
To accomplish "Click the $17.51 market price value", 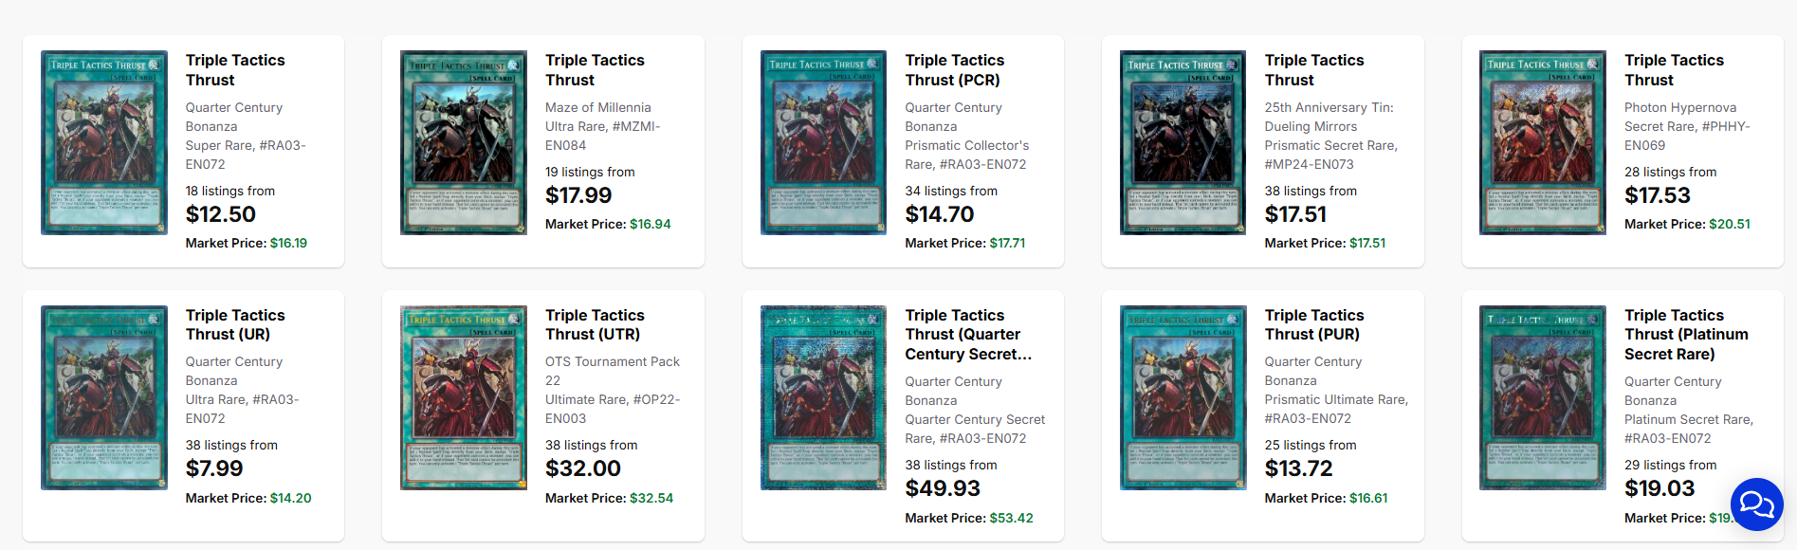I will pyautogui.click(x=1367, y=243).
